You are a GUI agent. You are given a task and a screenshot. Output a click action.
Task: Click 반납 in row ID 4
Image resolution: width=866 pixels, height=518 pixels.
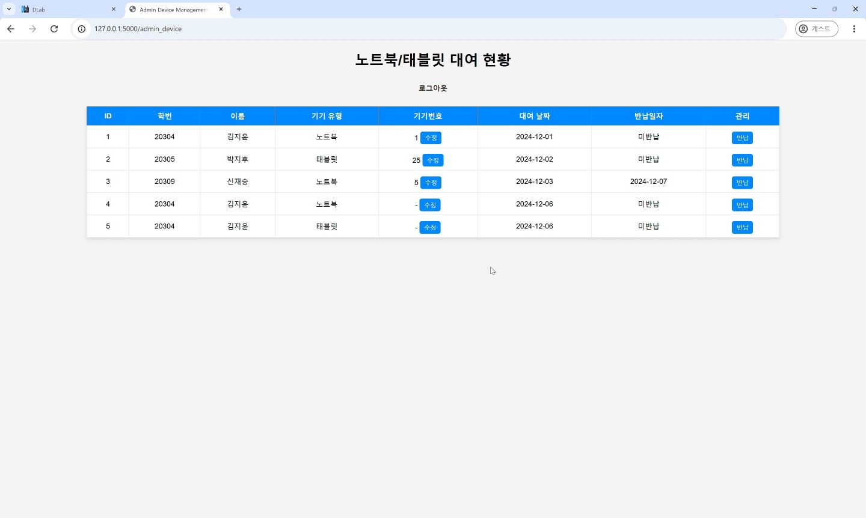(742, 205)
